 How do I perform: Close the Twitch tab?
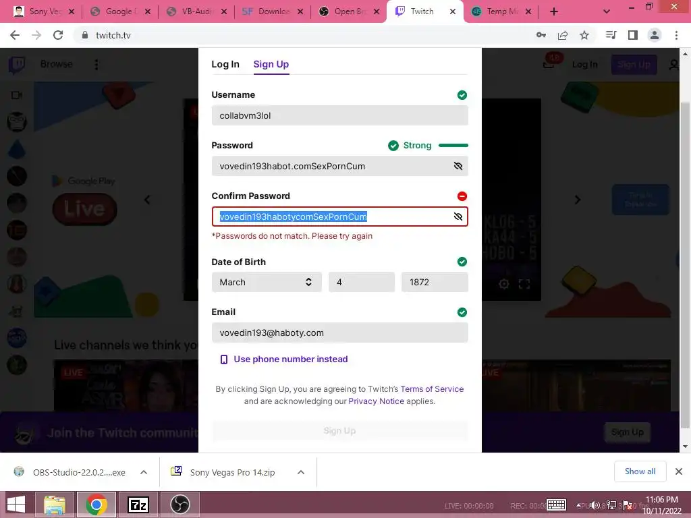click(x=453, y=11)
